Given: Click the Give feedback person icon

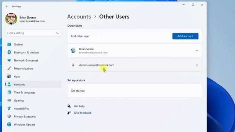Looking at the screenshot, I should click(x=69, y=113).
